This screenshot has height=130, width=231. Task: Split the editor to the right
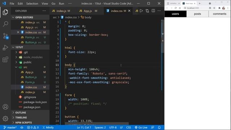153,11
